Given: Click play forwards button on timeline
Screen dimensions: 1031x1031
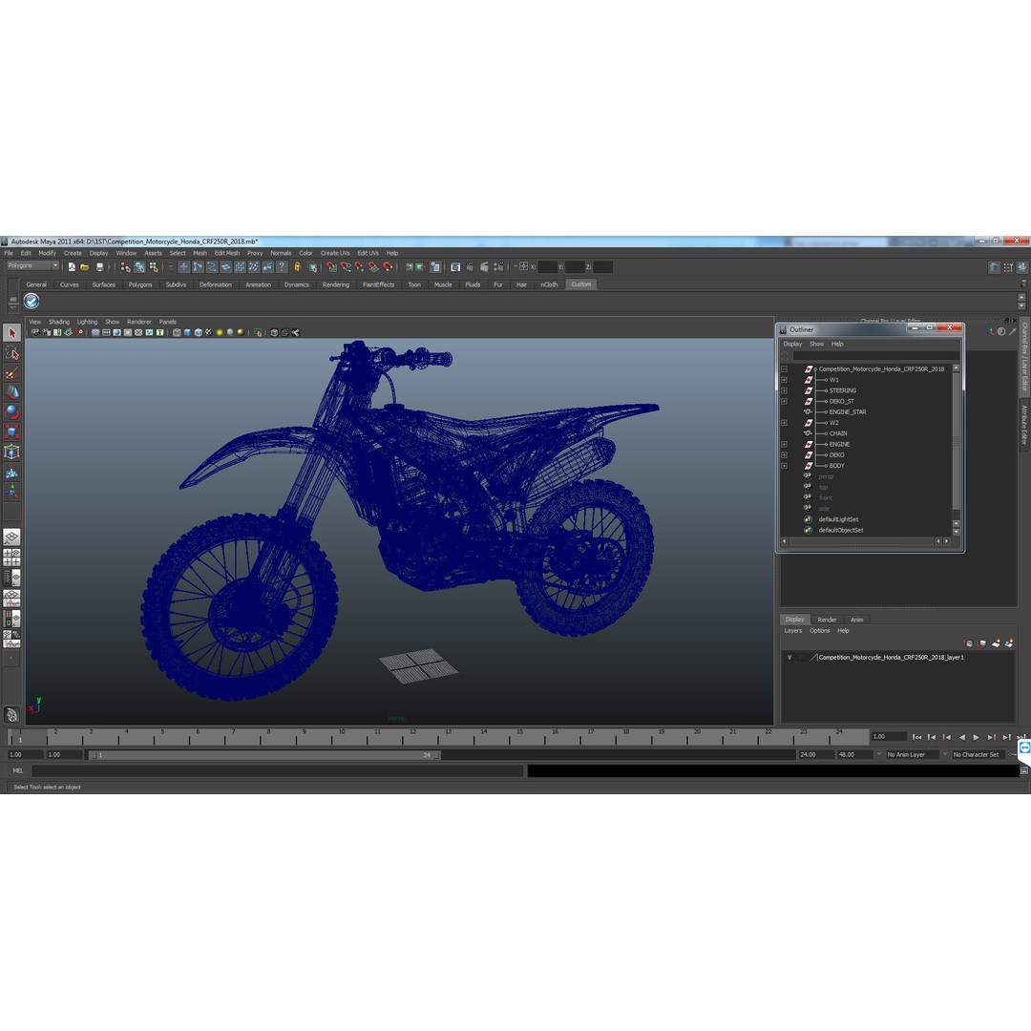Looking at the screenshot, I should pos(977,737).
